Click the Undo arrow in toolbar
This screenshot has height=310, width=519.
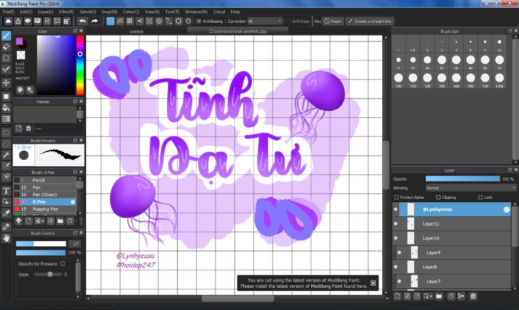83,21
